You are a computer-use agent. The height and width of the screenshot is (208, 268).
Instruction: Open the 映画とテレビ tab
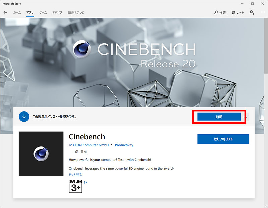(x=76, y=12)
